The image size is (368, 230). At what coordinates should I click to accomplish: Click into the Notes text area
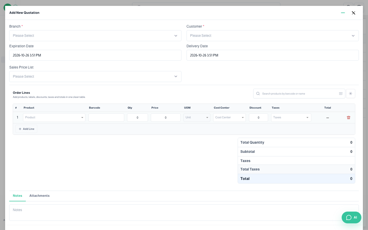pos(184,213)
